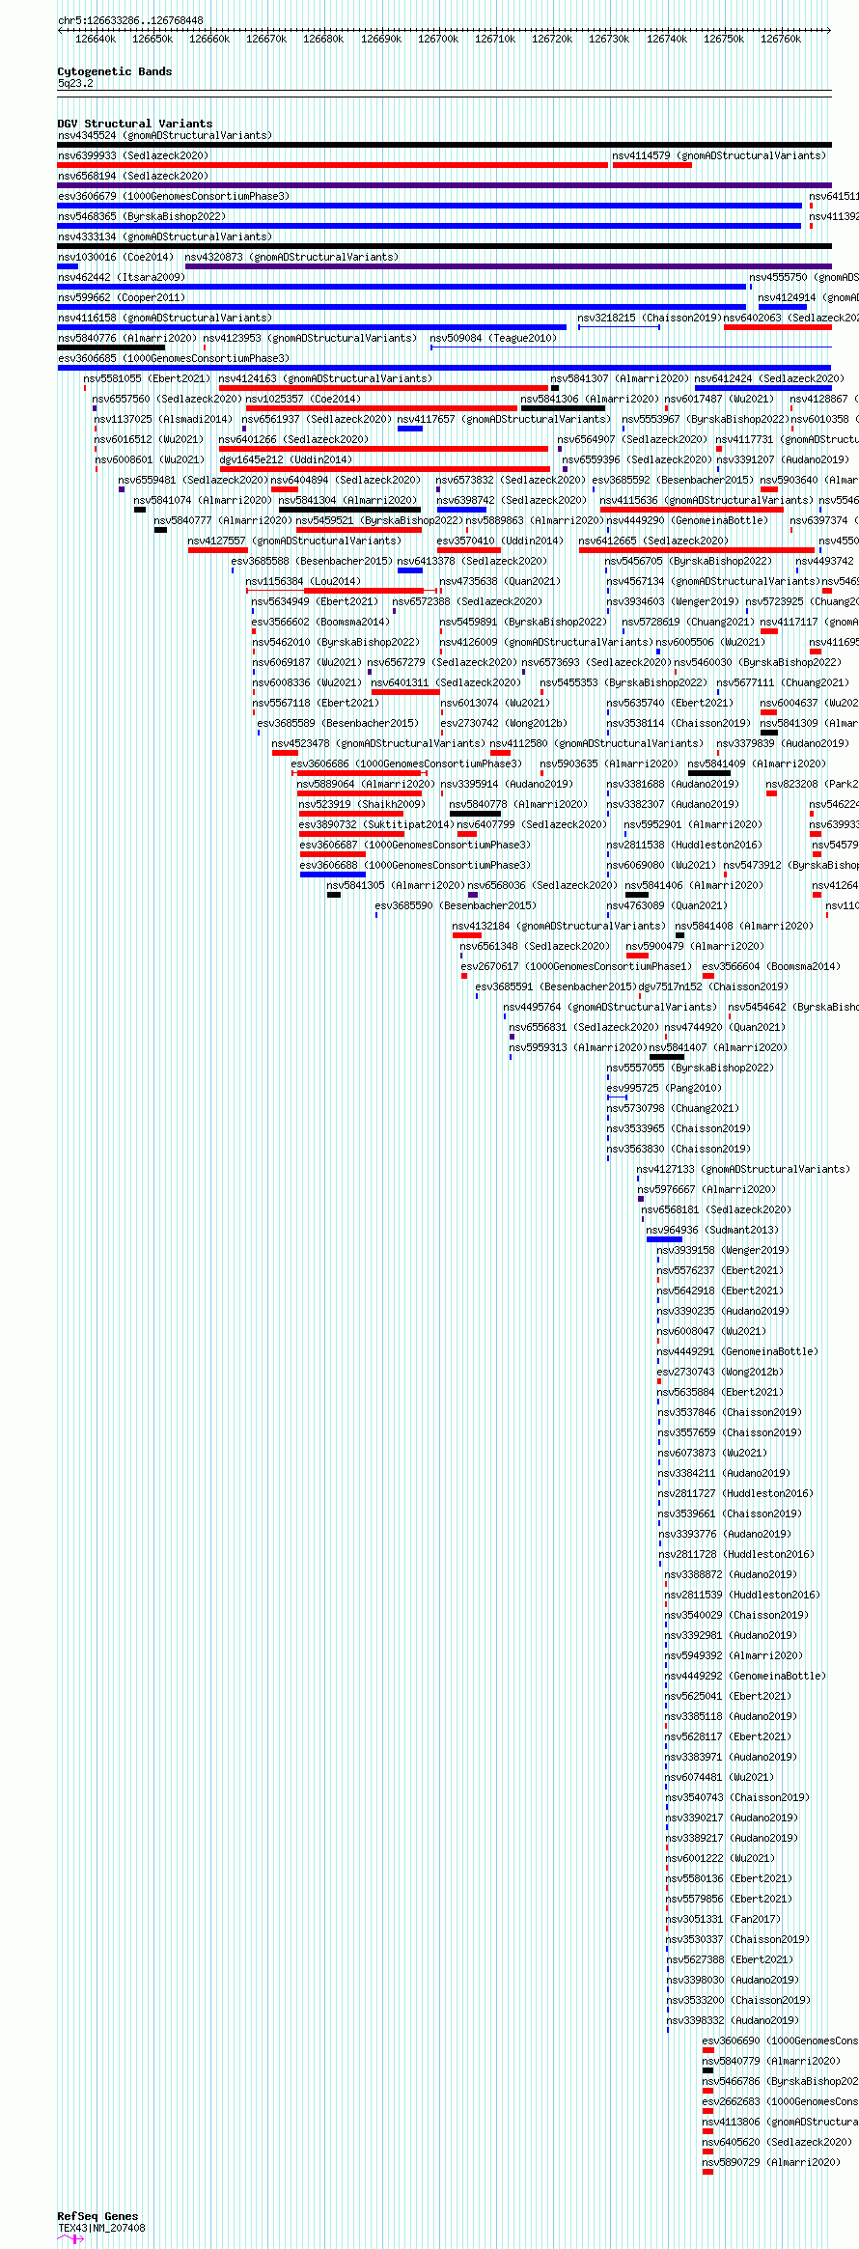Open esv3606688 (1000GenomesConsortiumPhase3) label
The image size is (859, 2249).
[x=415, y=866]
